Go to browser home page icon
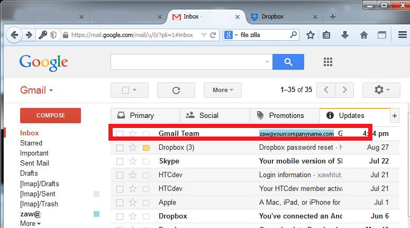410x228 pixels. point(364,35)
